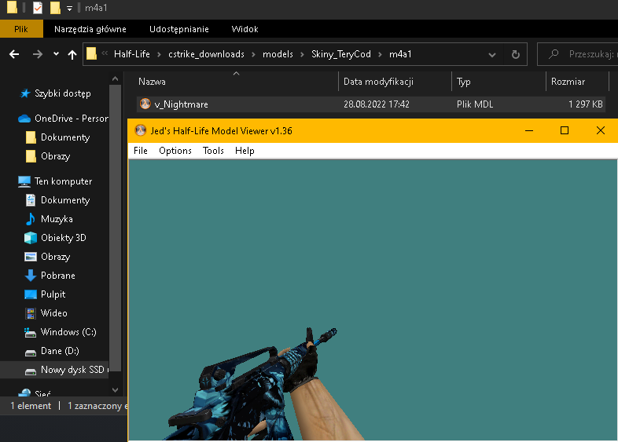Open the Options menu in Model Viewer
Image resolution: width=618 pixels, height=442 pixels.
[x=175, y=151]
